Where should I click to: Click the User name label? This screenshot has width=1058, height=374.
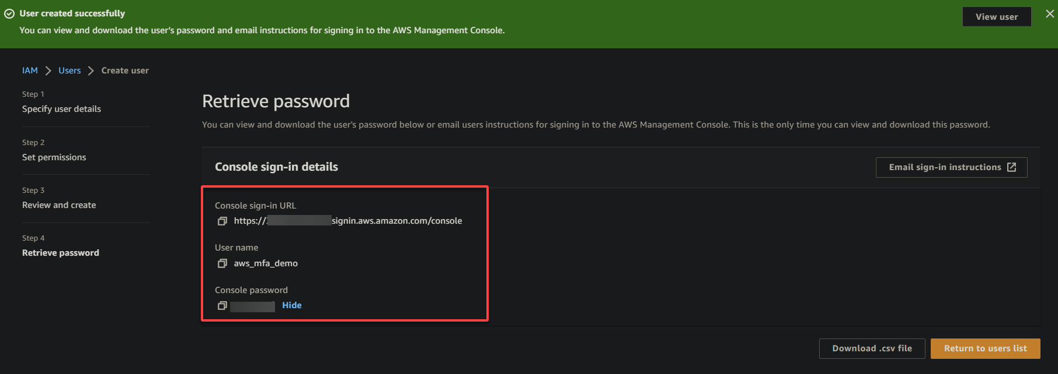tap(236, 248)
